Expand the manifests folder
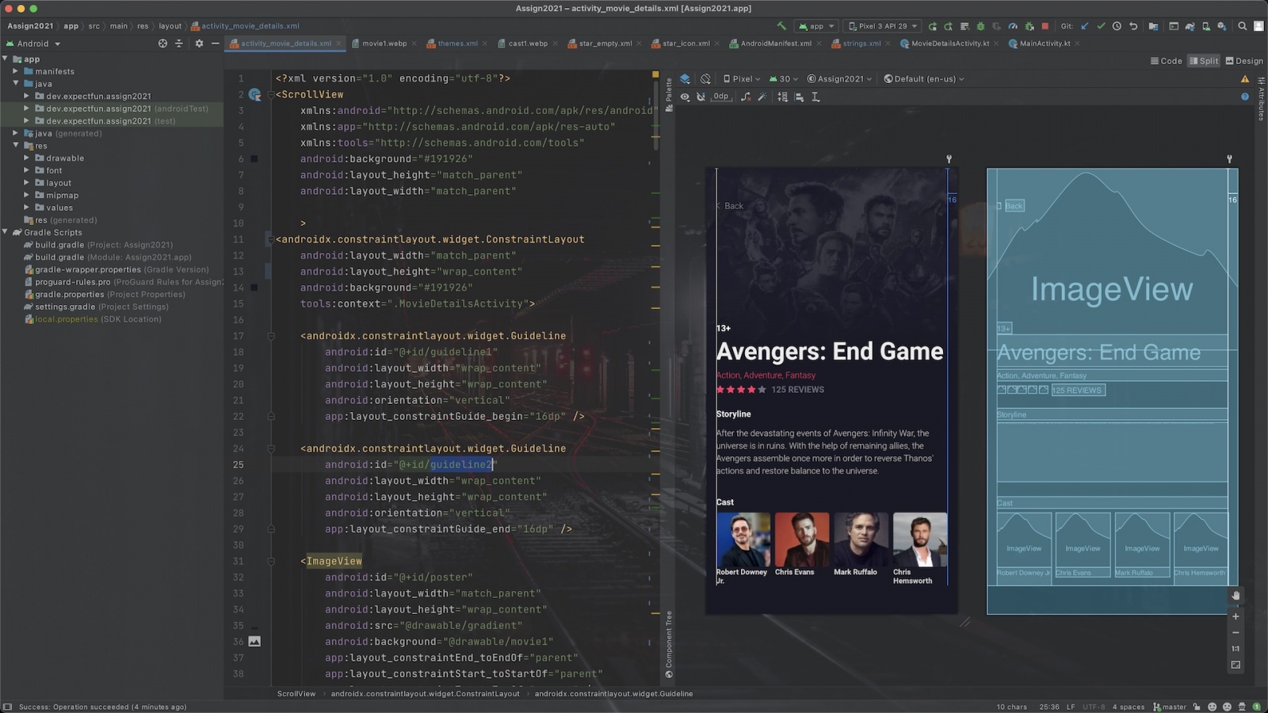The width and height of the screenshot is (1268, 713). (15, 71)
